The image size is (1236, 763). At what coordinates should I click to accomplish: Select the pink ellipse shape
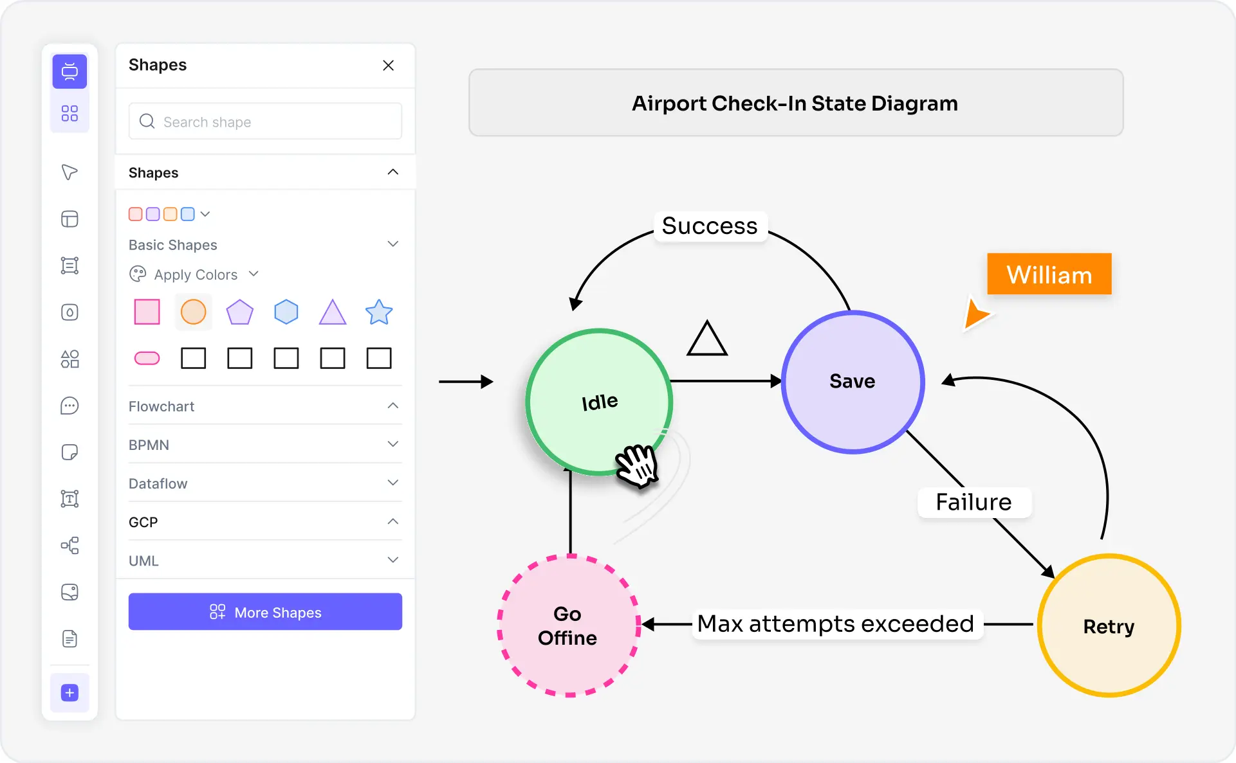147,358
